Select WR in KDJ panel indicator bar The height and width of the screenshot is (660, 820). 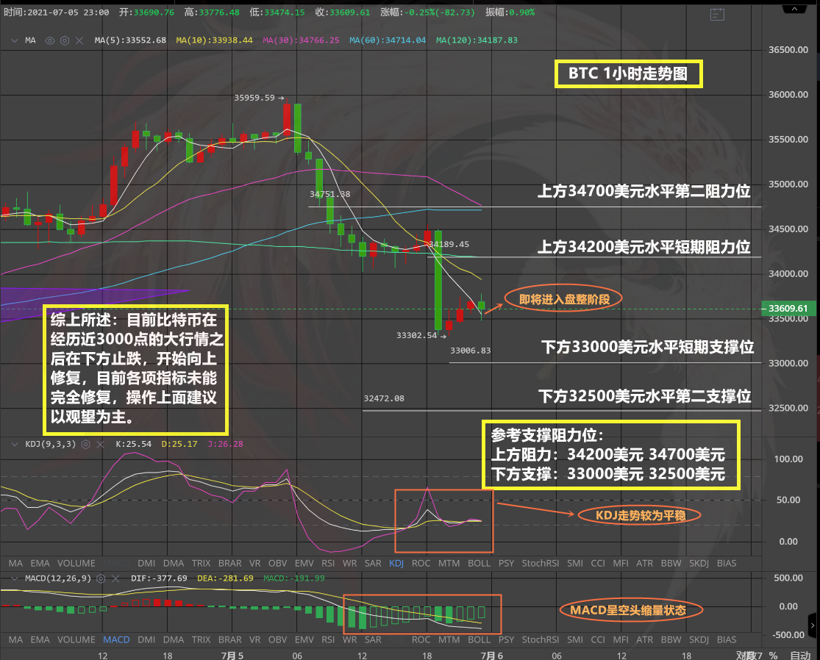click(x=350, y=563)
